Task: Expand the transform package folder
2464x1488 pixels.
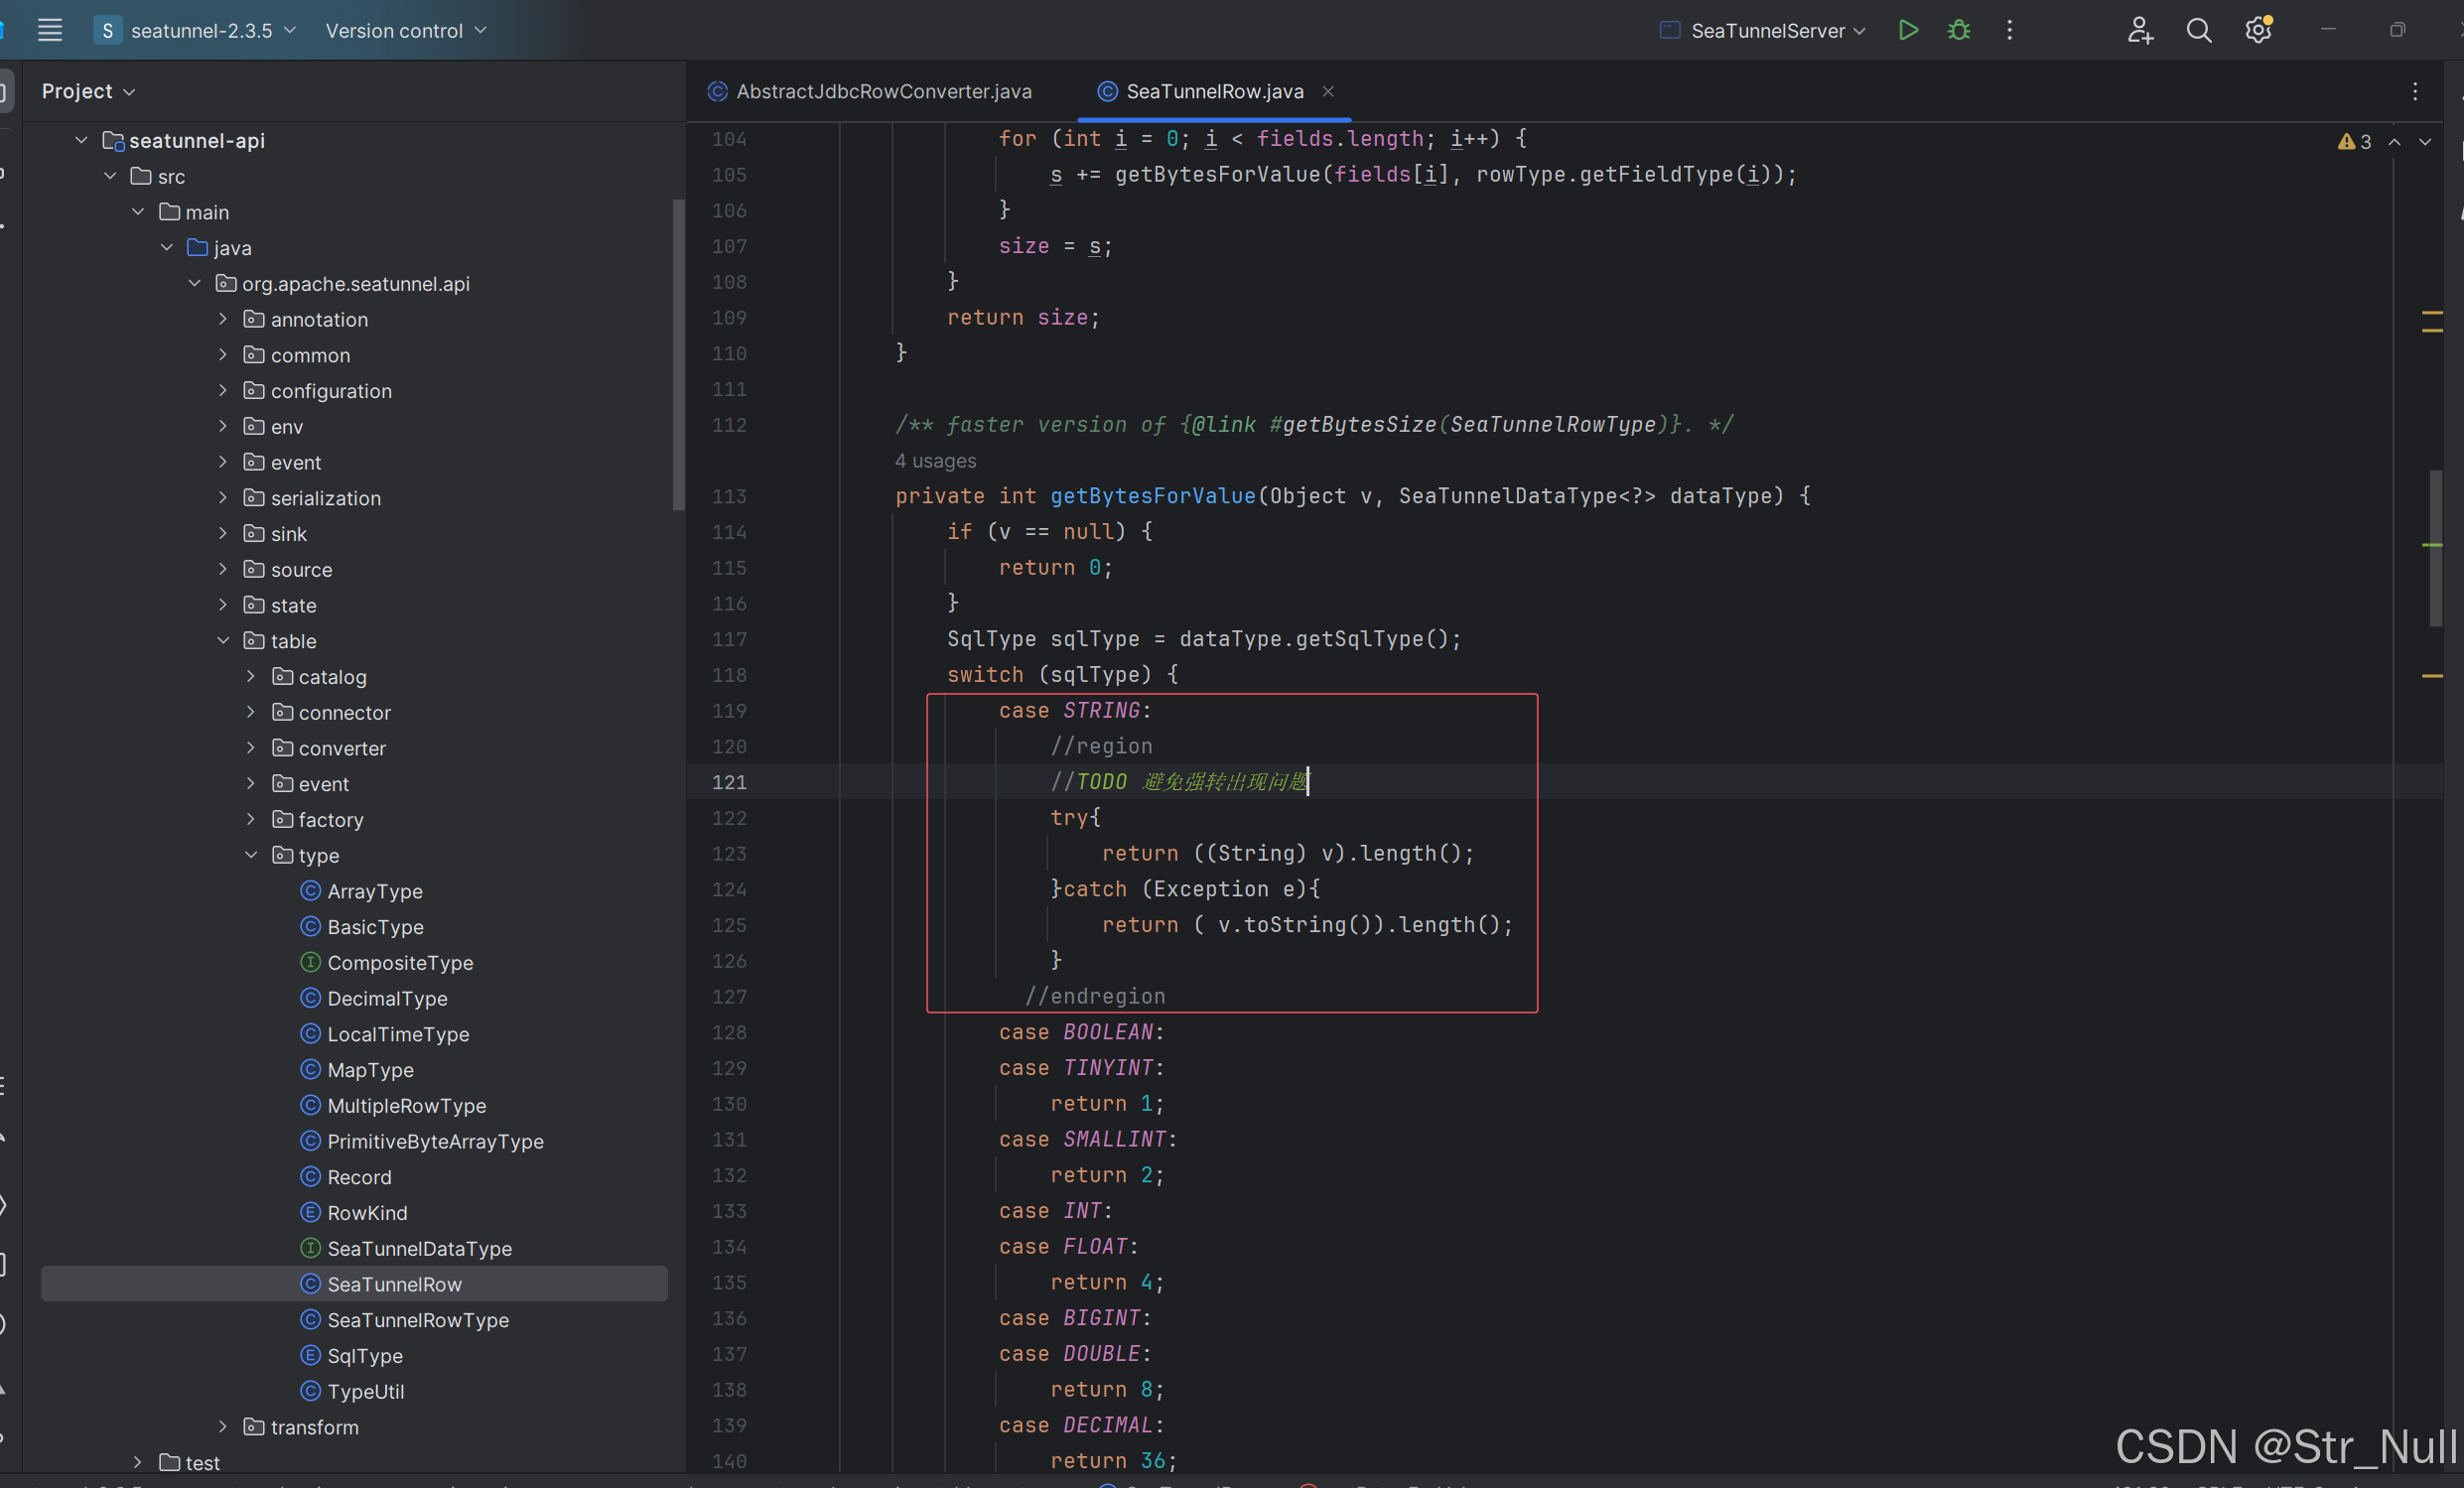Action: click(223, 1427)
